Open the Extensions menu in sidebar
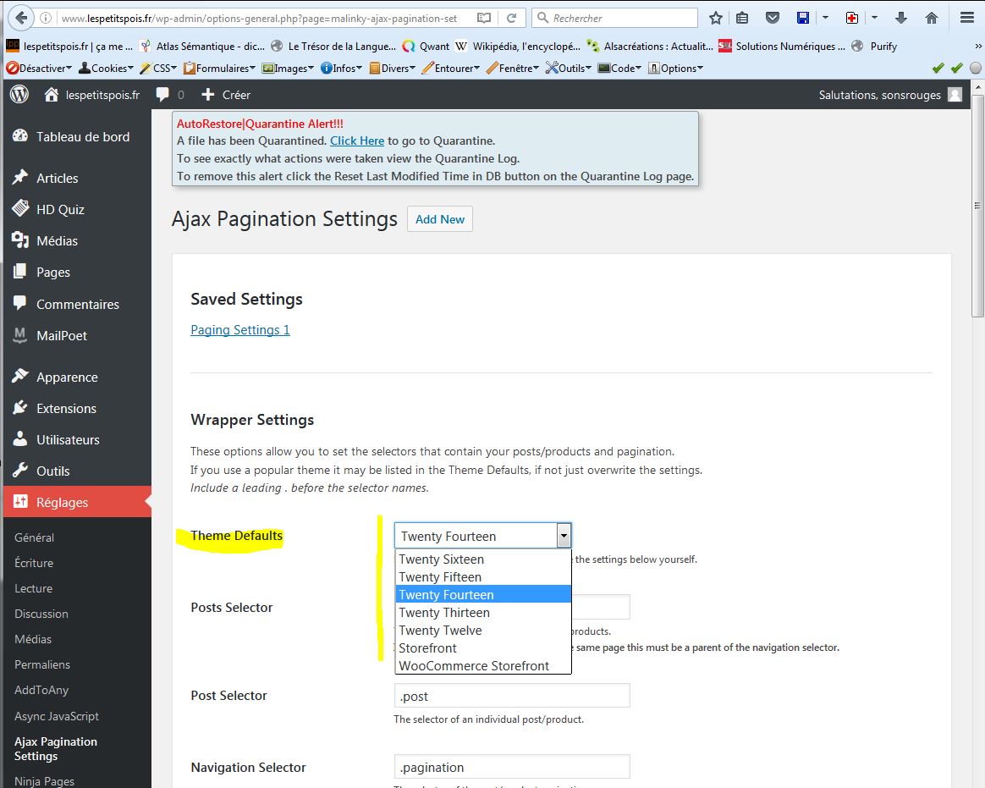 coord(66,408)
